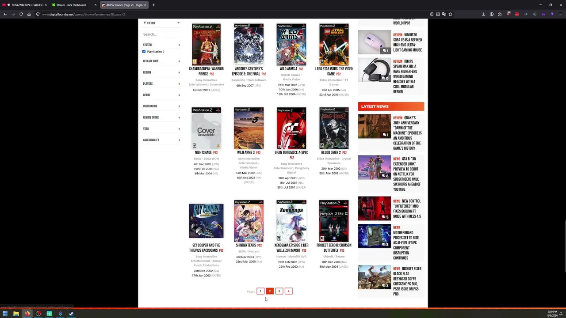Toggle reader view in the address bar
The width and height of the screenshot is (566, 318).
pos(432,14)
